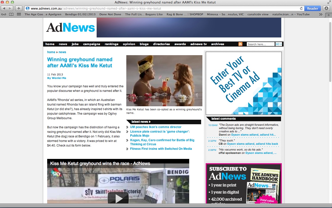Open the 'campaigns' nav menu
The width and height of the screenshot is (332, 208).
(92, 44)
